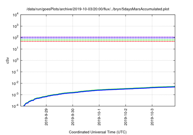
Task: Click the 2019-9-29 date tick label
Action: 46,117
